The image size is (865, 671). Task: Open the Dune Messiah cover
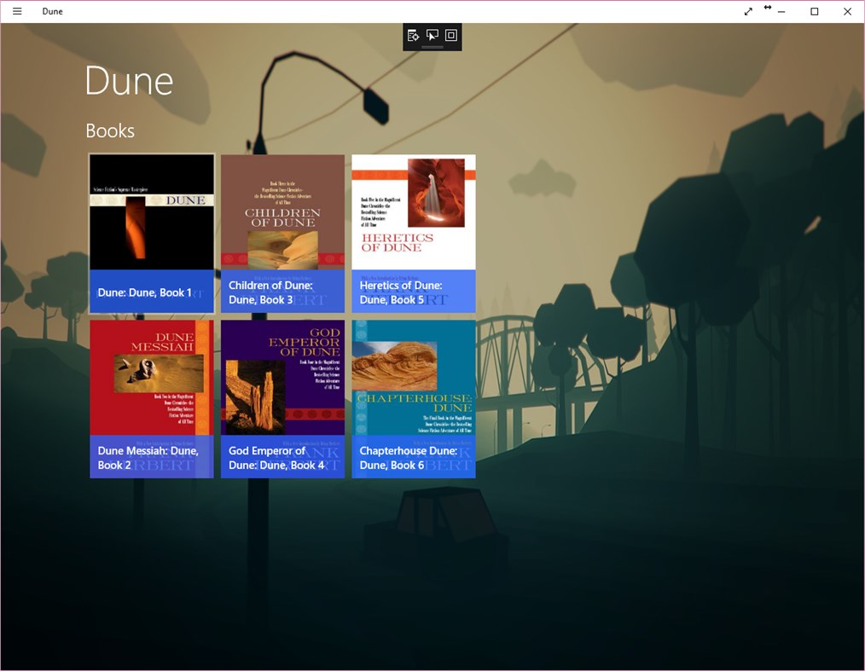pos(151,377)
